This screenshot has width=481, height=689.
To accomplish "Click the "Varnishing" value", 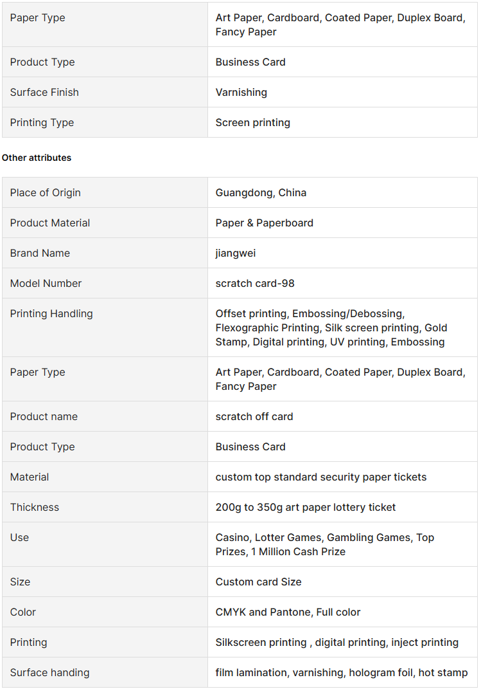I will pyautogui.click(x=241, y=92).
